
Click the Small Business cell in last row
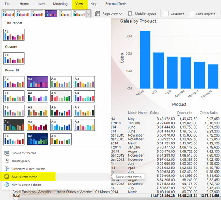pos(24,192)
